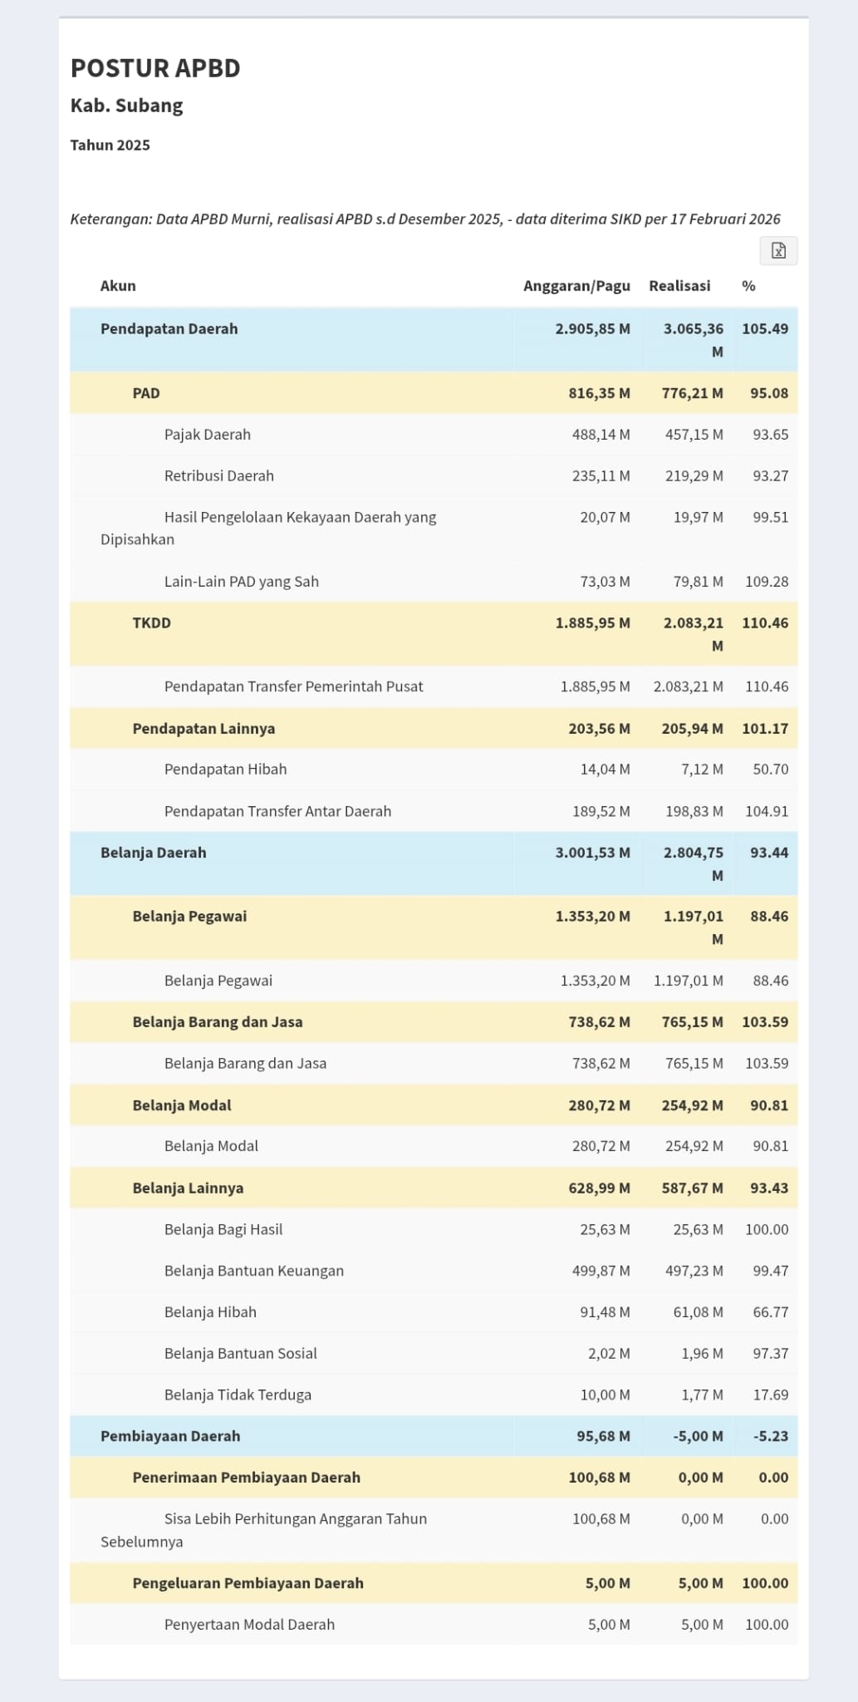Click the Anggaran/Pagu column header
Screen dimensions: 858x1702
[x=576, y=286]
